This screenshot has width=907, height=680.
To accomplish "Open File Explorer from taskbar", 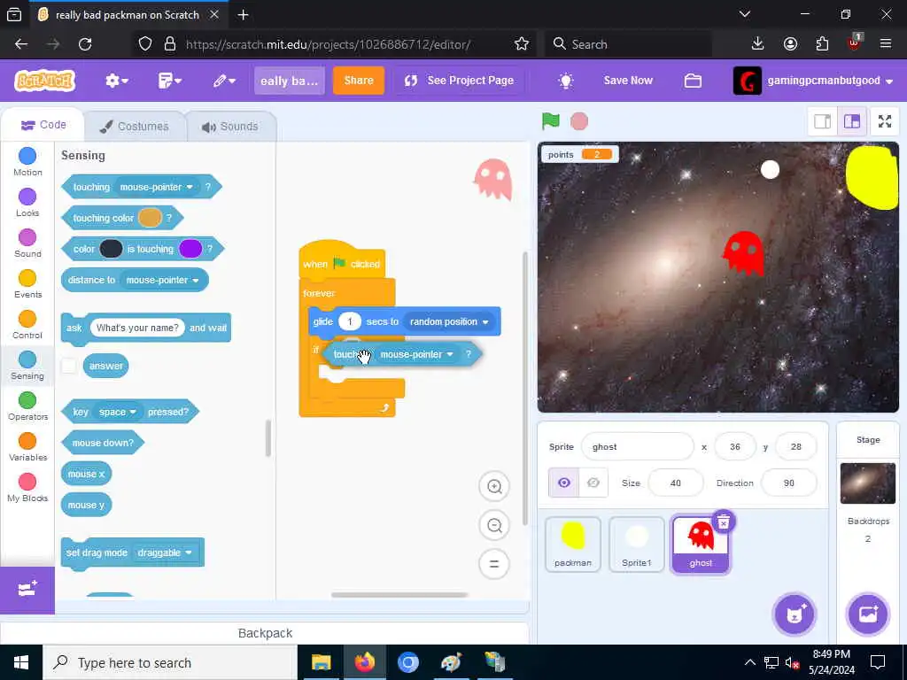I will [x=321, y=662].
